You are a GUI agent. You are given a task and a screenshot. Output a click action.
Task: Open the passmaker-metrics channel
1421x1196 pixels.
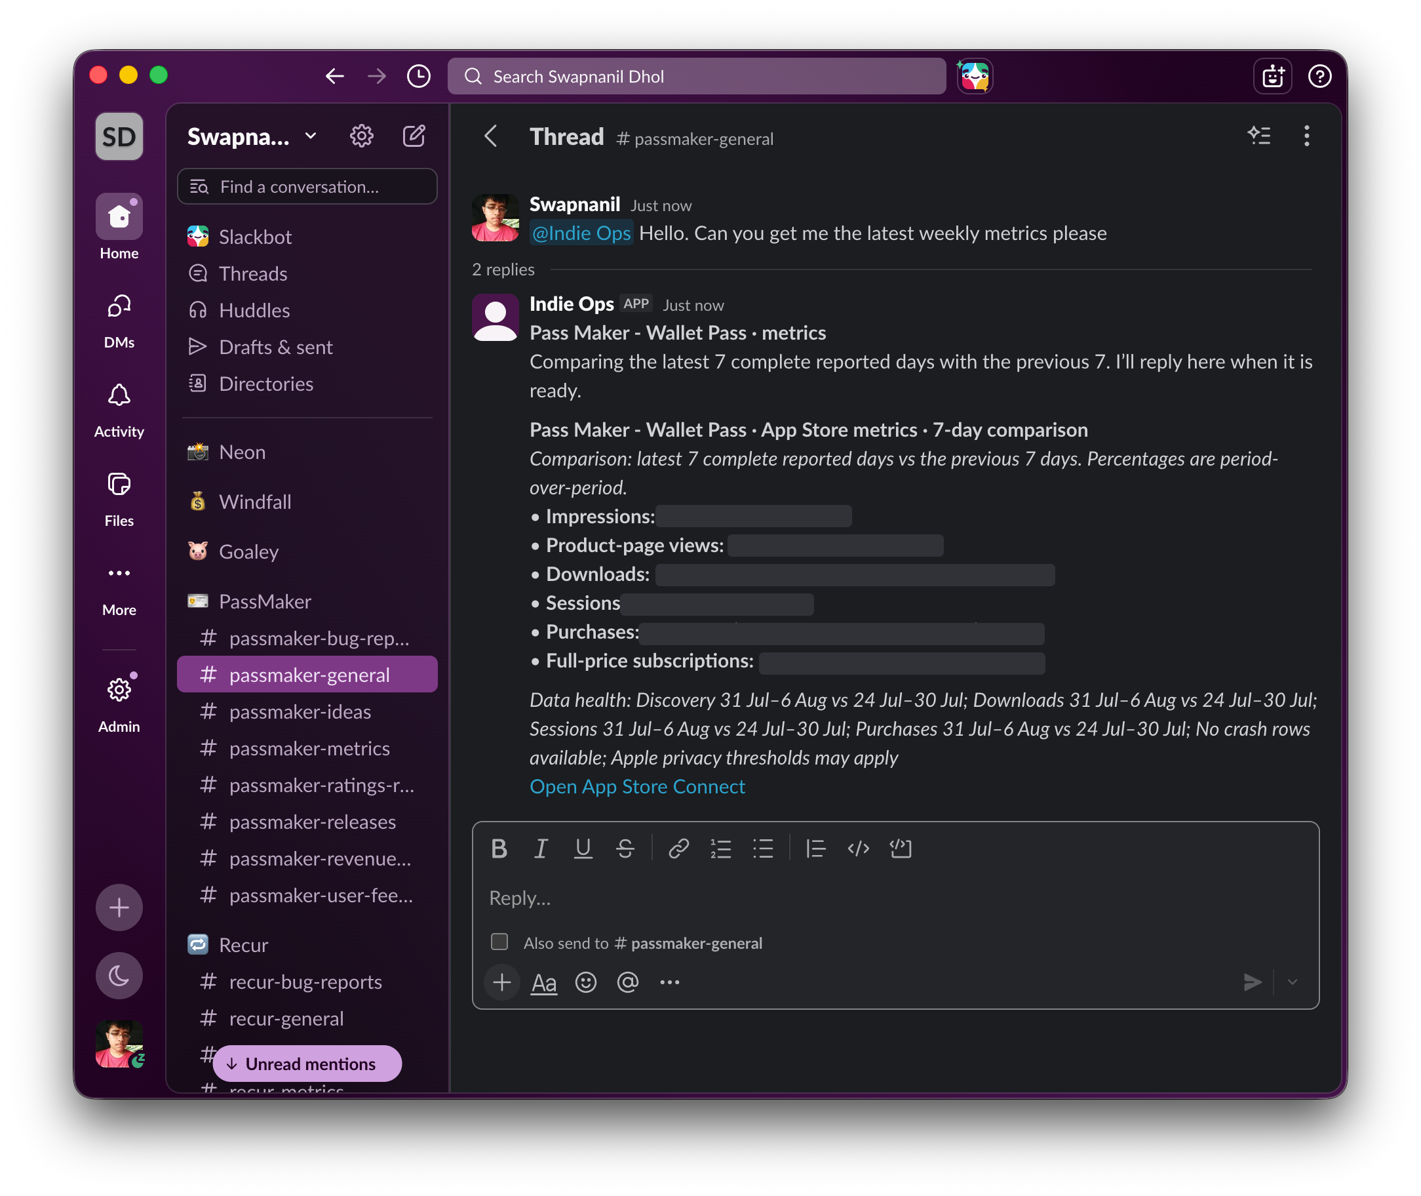(307, 749)
